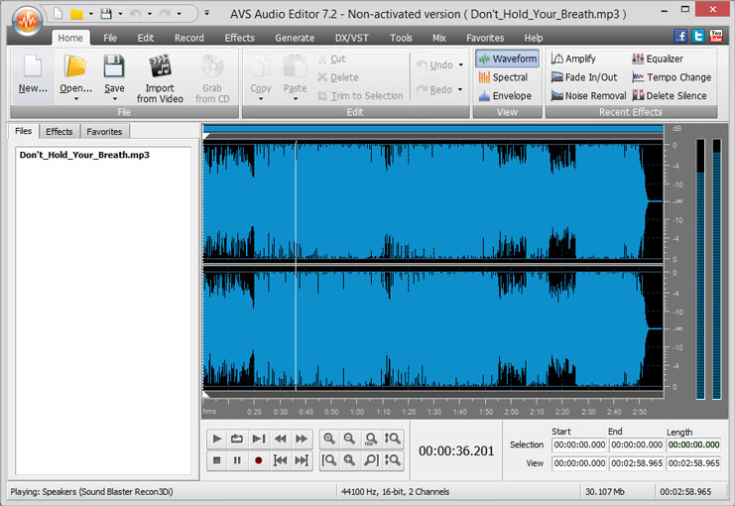Click the quick access save disk icon
The height and width of the screenshot is (506, 735).
pyautogui.click(x=106, y=14)
